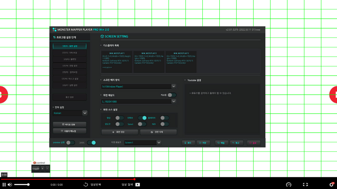Toggle the 커스텀 custom resolution switch
The height and width of the screenshot is (189, 337).
point(172,95)
